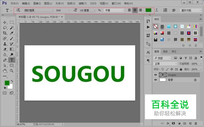Click the Actions play panel icon
This screenshot has width=204, height=127.
click(148, 27)
